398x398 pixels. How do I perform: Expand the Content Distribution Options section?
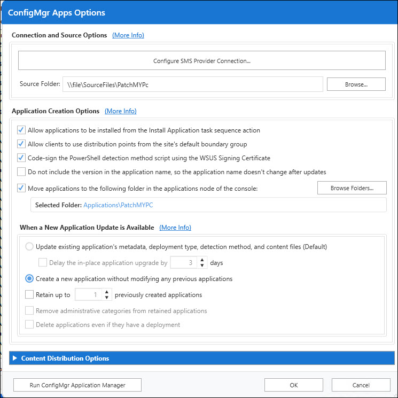pos(15,358)
